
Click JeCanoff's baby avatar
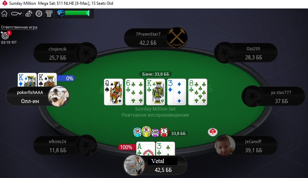225,145
